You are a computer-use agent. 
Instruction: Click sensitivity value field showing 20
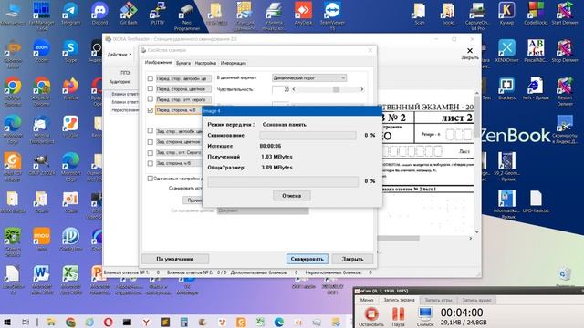[281, 89]
